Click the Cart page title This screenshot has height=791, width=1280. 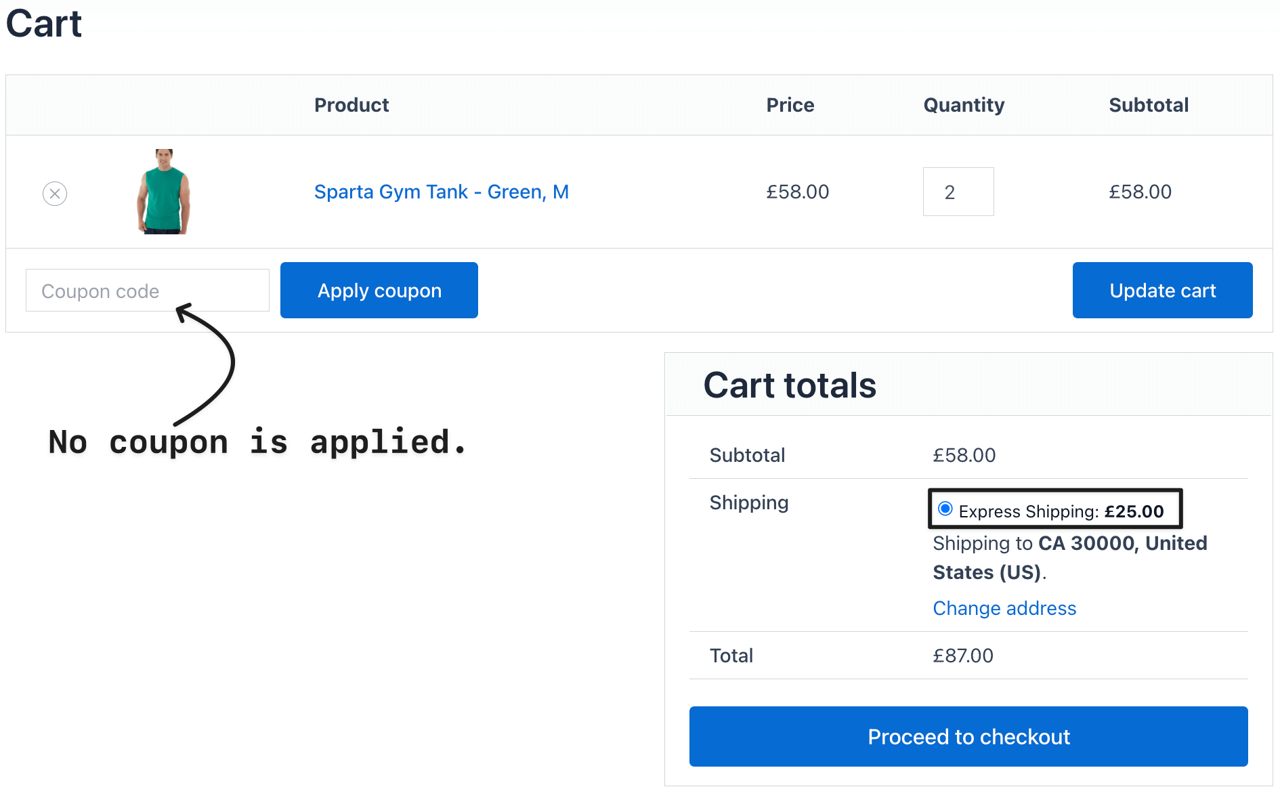pyautogui.click(x=44, y=23)
